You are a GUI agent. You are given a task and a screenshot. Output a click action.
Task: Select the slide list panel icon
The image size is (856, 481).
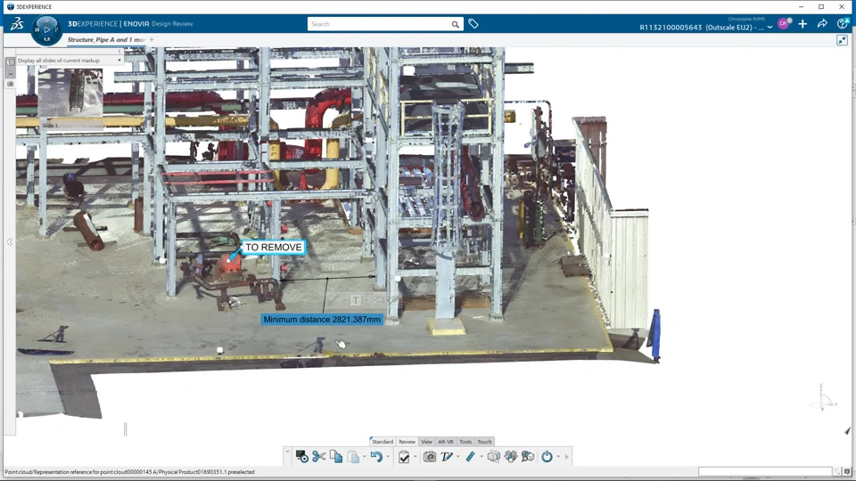11,62
